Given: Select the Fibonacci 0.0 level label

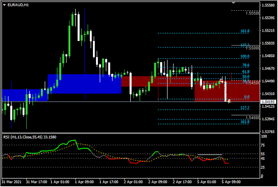Looking at the screenshot, I should click(246, 97).
